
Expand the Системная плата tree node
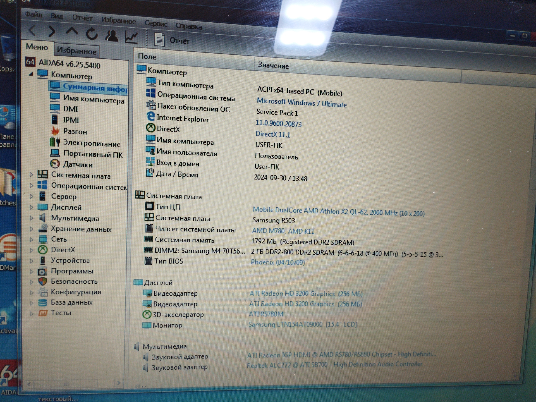(31, 175)
